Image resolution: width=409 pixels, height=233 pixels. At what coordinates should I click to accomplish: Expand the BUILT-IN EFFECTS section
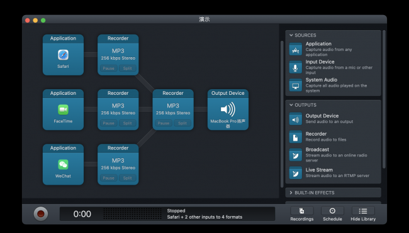coord(291,193)
